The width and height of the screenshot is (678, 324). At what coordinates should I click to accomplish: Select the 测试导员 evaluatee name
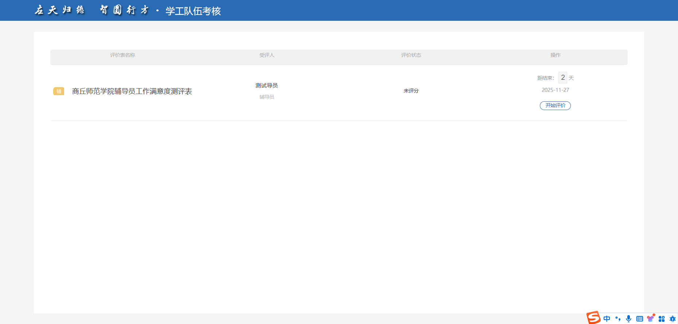point(266,85)
